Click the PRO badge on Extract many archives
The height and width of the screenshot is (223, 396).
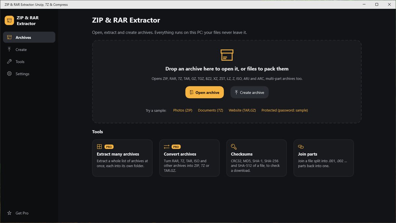[x=109, y=147]
